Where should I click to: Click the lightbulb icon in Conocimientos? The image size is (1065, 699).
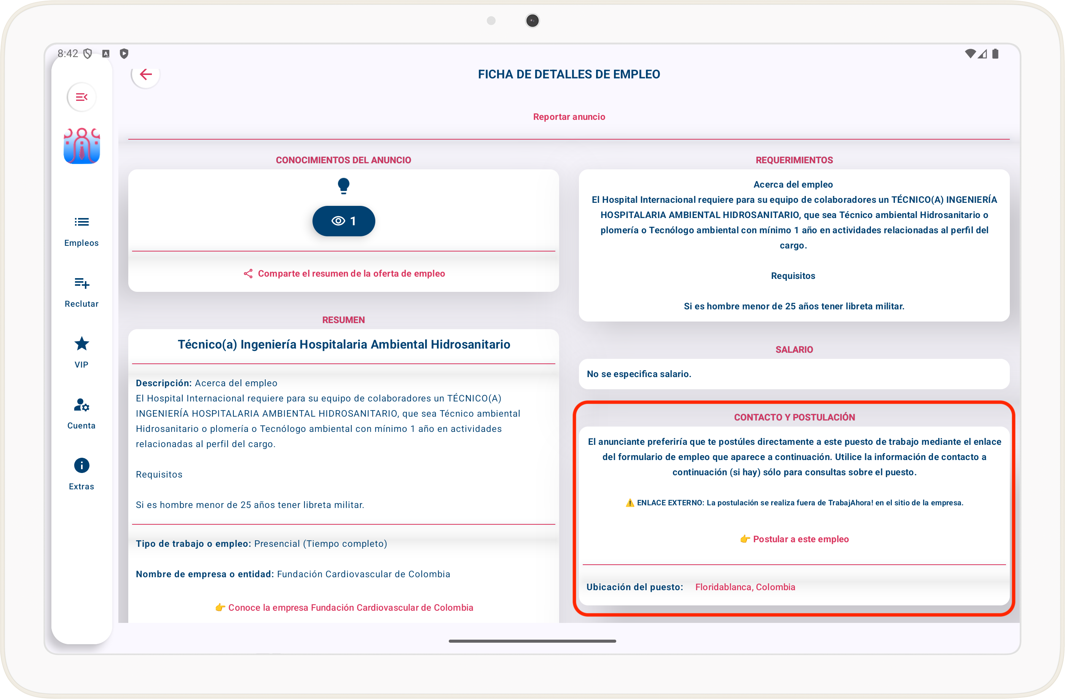(x=343, y=186)
